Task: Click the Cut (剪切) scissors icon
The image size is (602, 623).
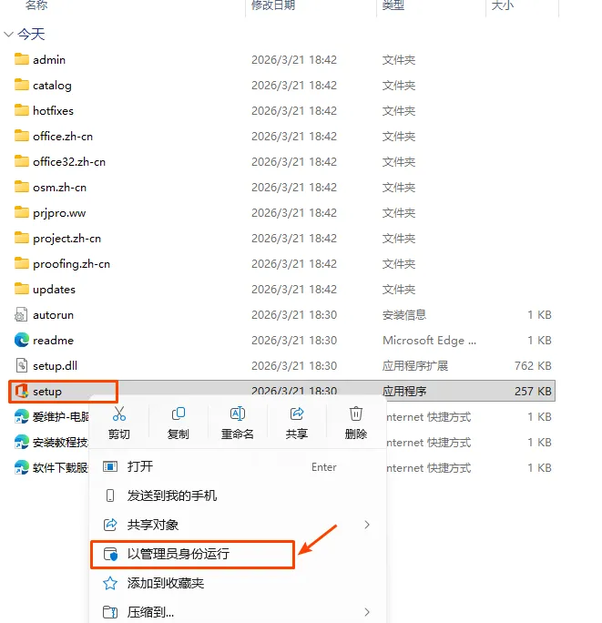Action: (x=118, y=414)
